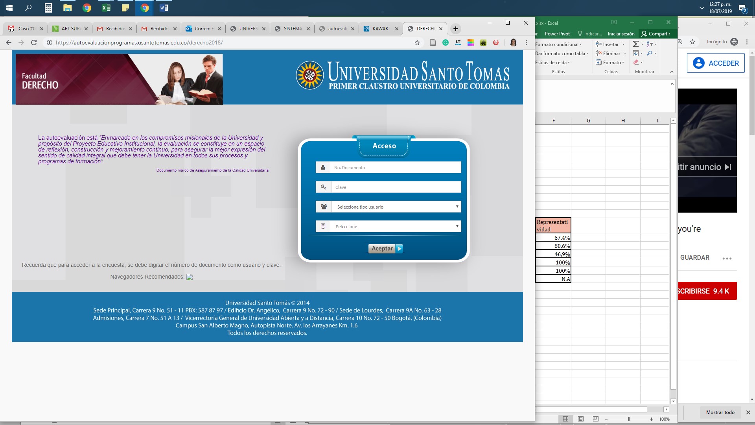Screen dimensions: 755x425
Task: Click the ACCEDER sign-in button
Action: [716, 63]
